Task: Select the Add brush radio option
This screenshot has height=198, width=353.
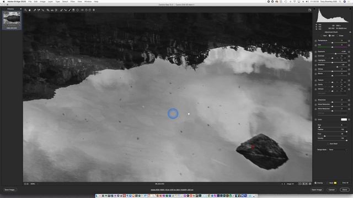Action: (330, 36)
